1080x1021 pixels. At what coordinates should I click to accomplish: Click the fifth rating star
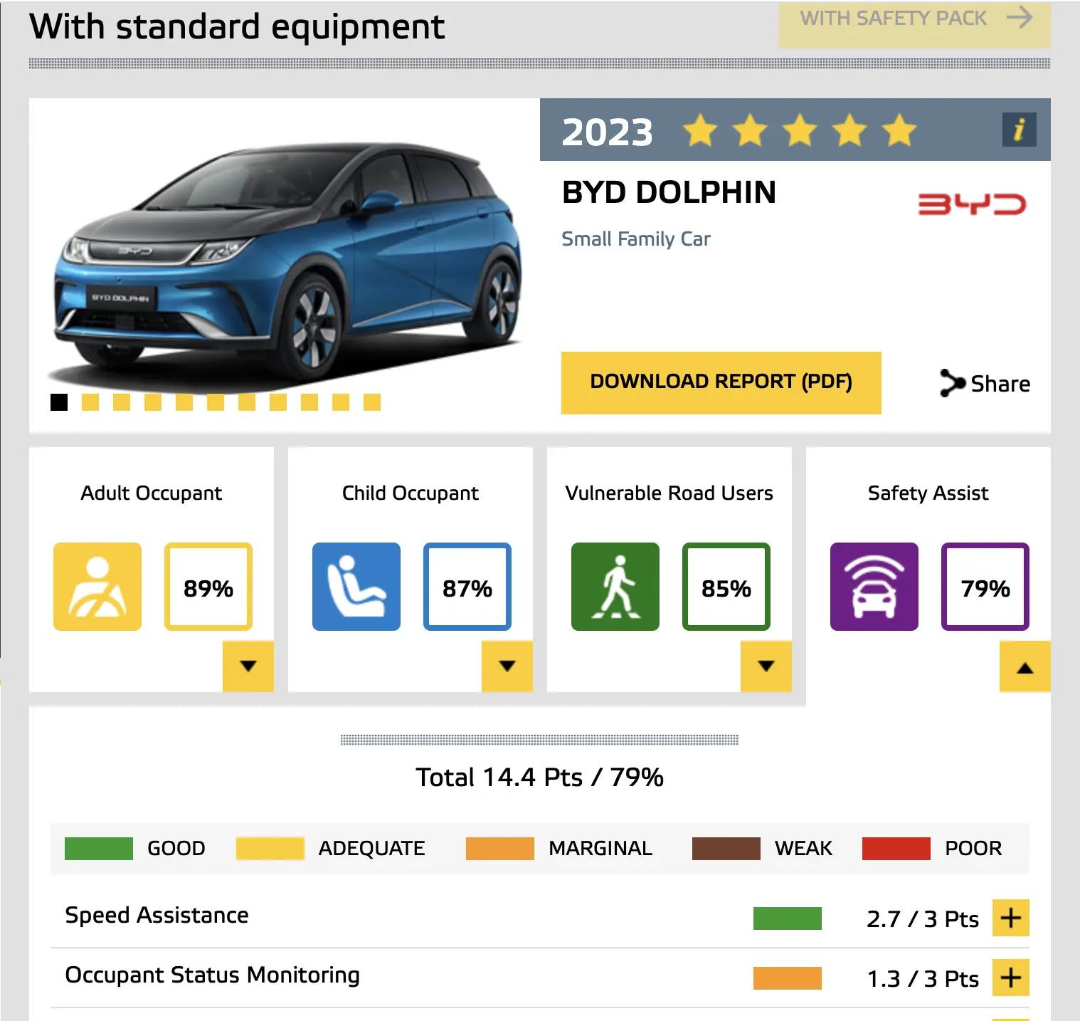click(x=900, y=131)
